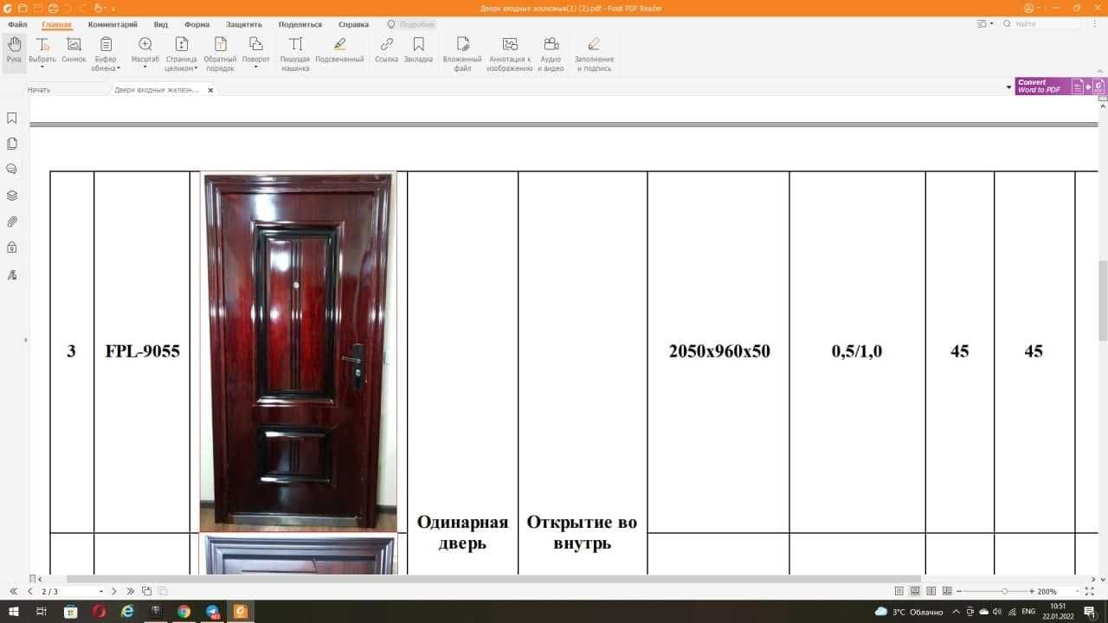This screenshot has width=1108, height=623.
Task: Open the comments panel in left sidebar
Action: pyautogui.click(x=12, y=170)
